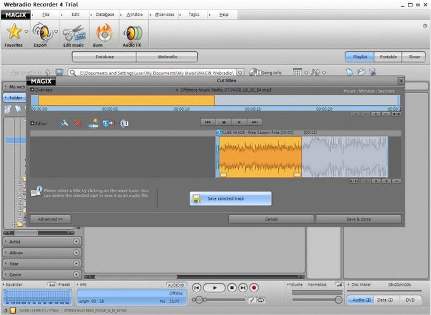Select the Data CD disc type
Image resolution: width=431 pixels, height=315 pixels.
pyautogui.click(x=385, y=300)
